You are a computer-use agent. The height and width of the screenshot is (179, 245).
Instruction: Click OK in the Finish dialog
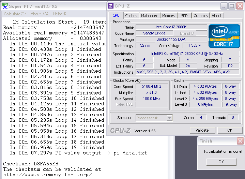221,162
